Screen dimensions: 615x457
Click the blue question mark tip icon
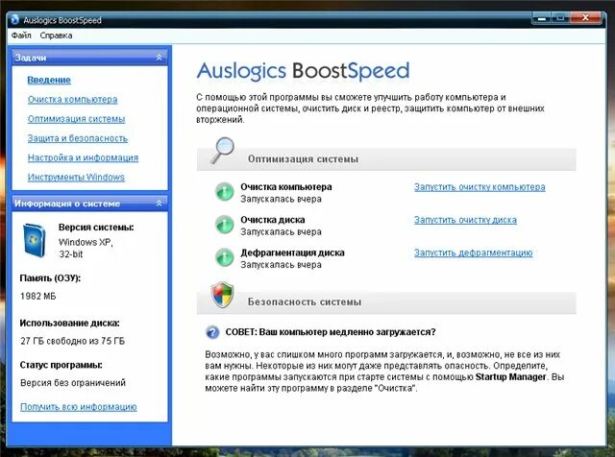click(212, 332)
